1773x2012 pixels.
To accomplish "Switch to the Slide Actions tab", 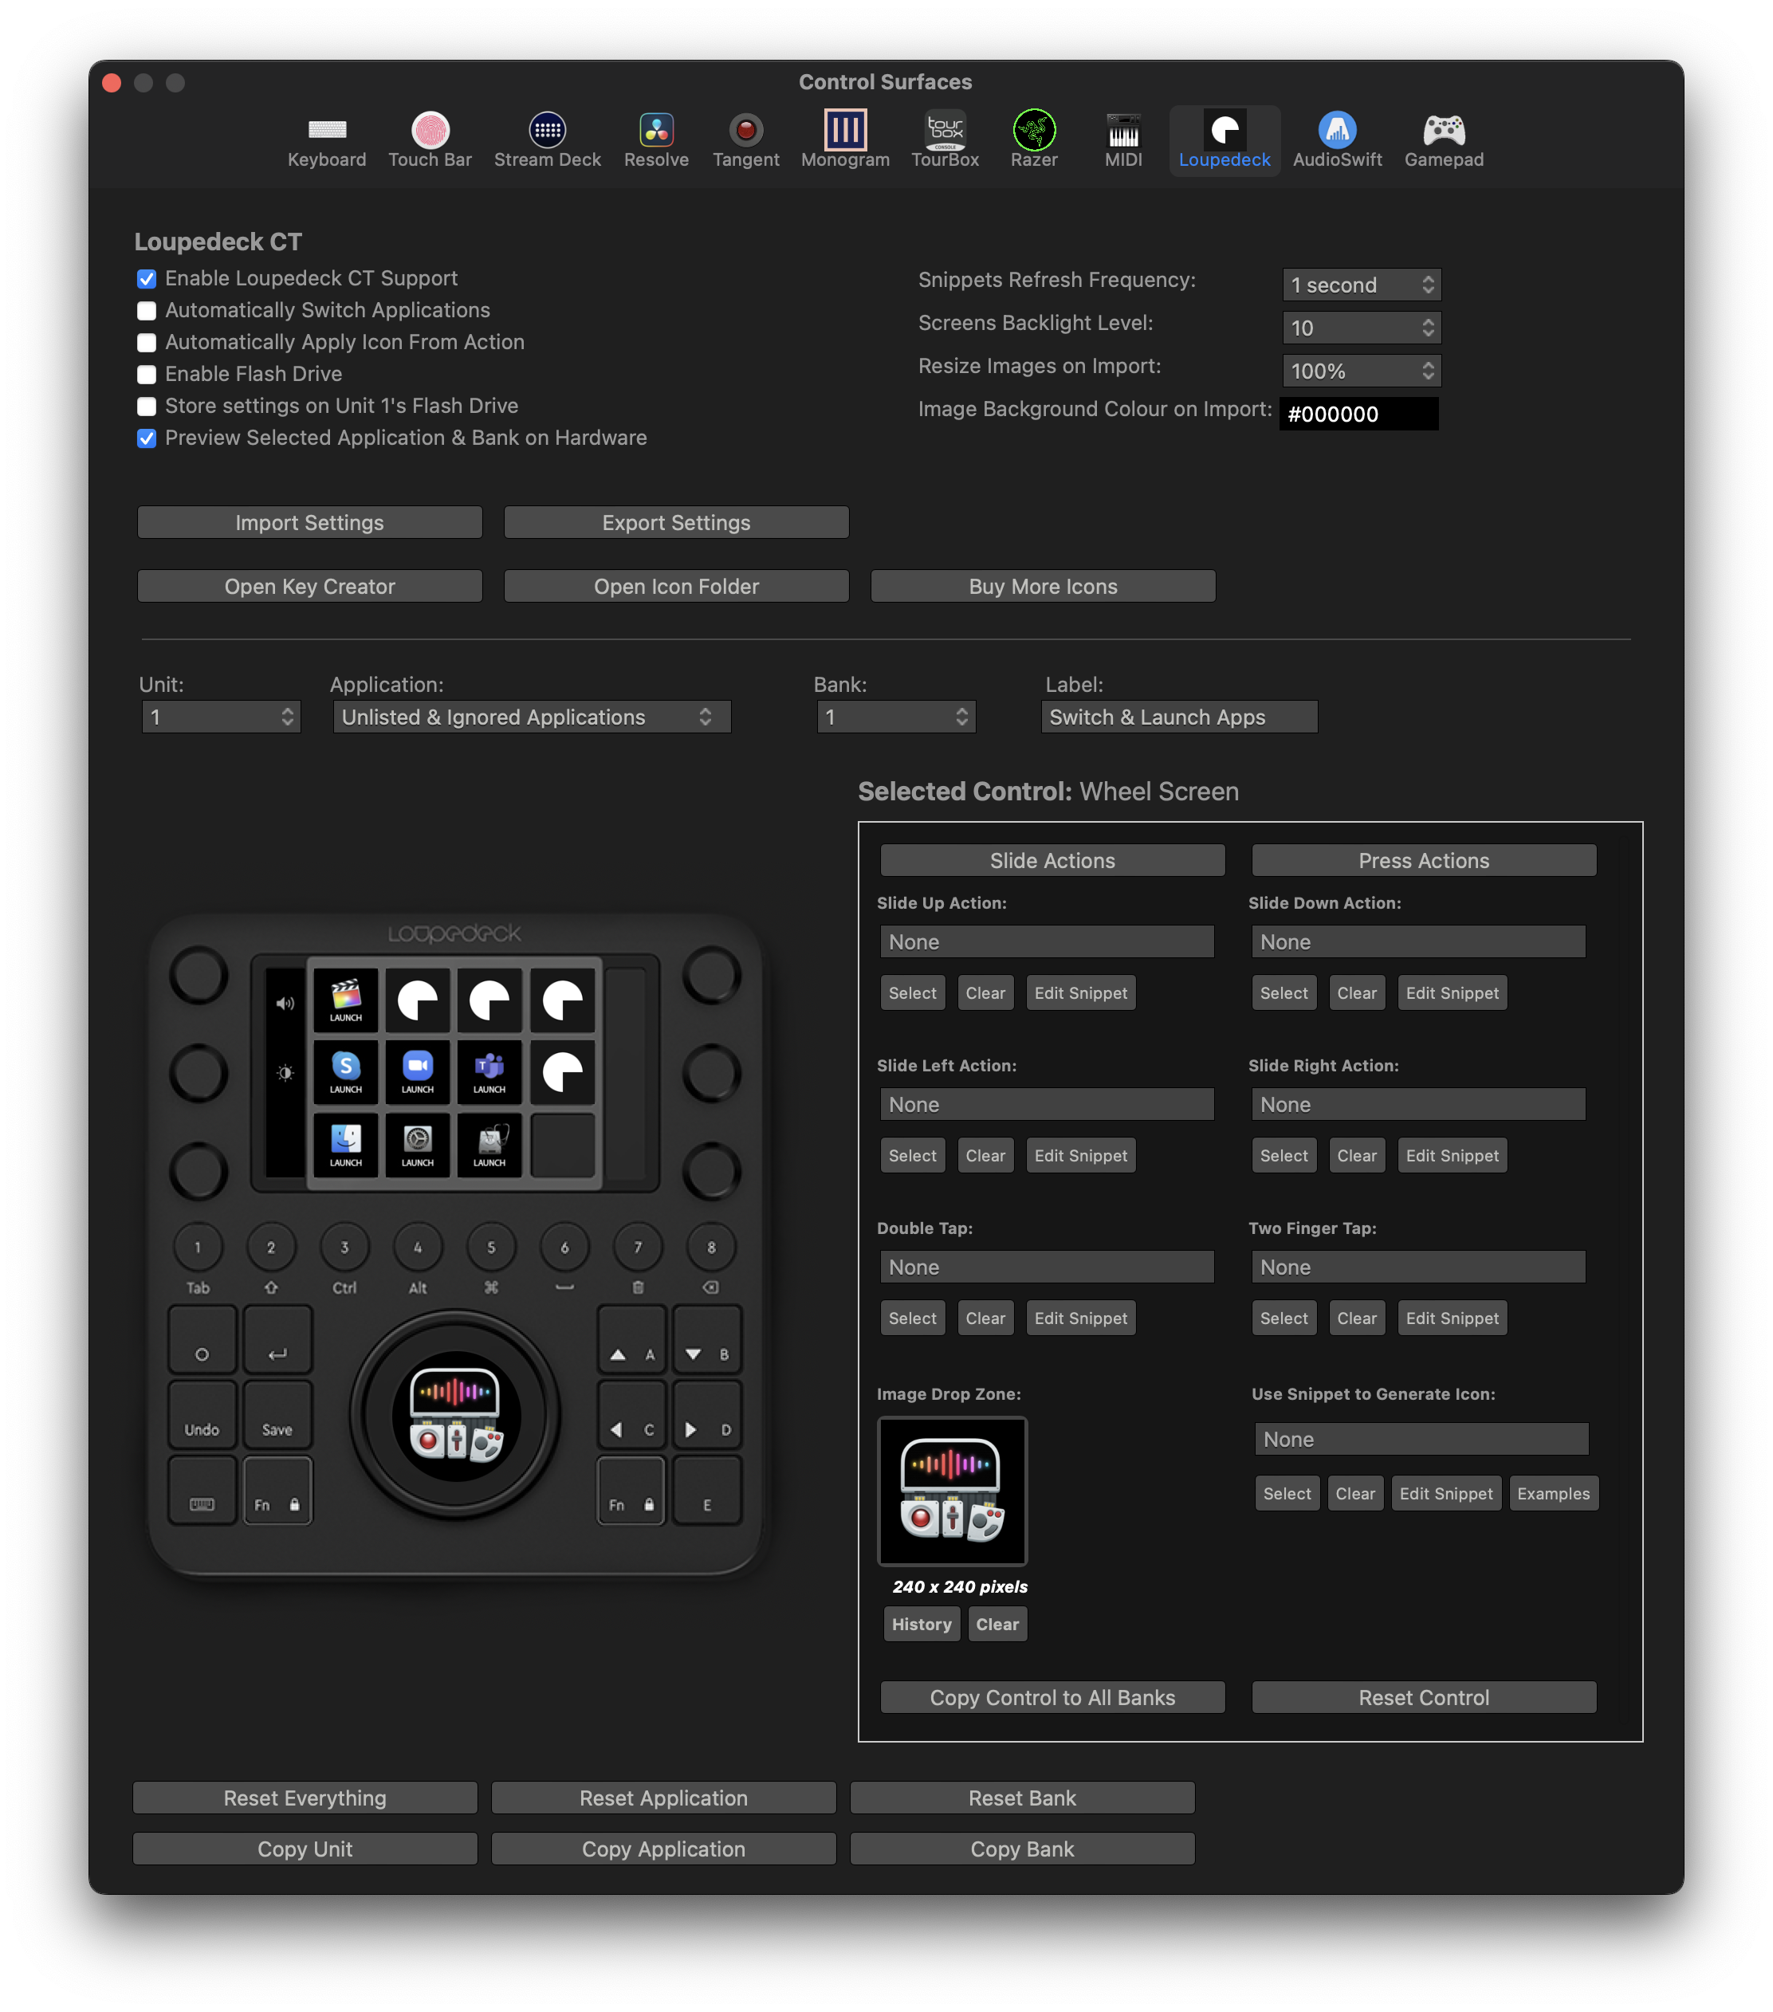I will point(1052,860).
